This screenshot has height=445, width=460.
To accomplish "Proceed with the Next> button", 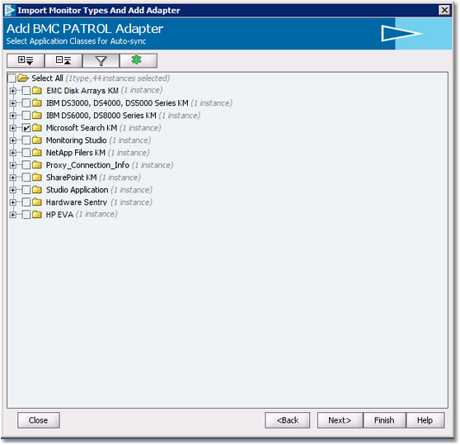I will pos(340,420).
